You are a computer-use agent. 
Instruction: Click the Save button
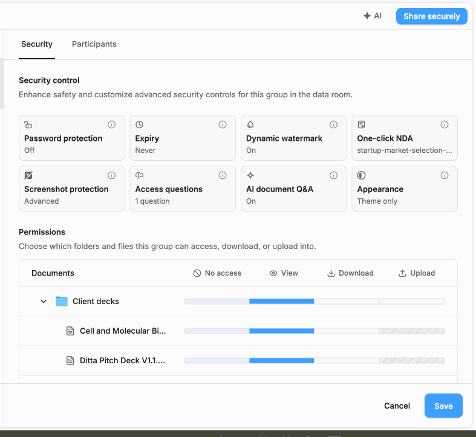click(x=443, y=406)
